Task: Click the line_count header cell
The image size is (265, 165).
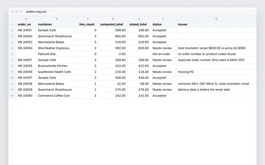Action: pos(88,24)
